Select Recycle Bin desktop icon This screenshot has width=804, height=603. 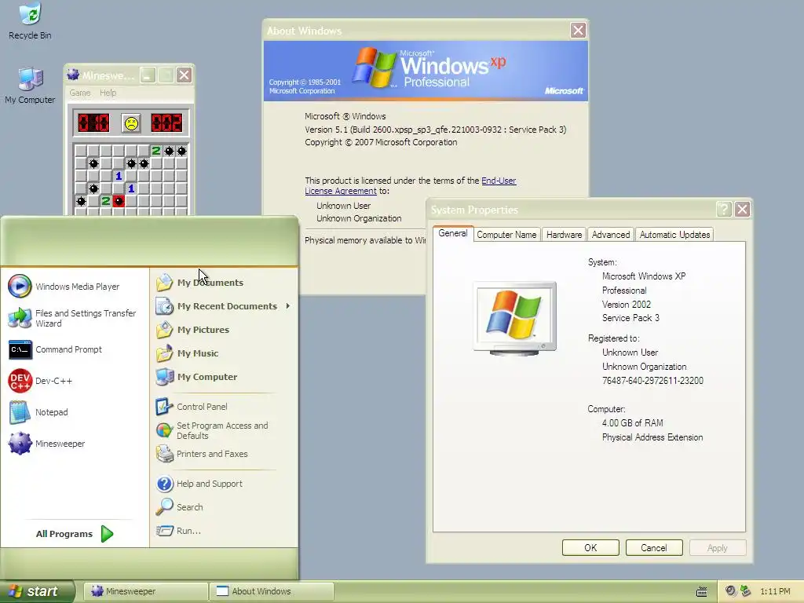(30, 21)
